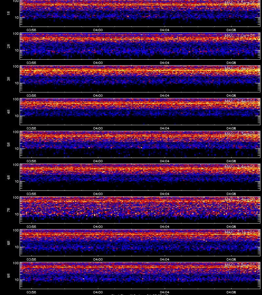Click the 04:00 time label under panel 7R
262x295 pixels.
tap(98, 226)
